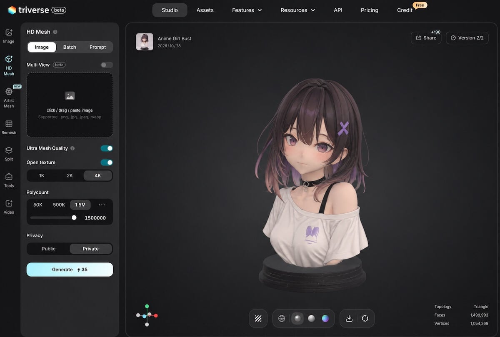Select 1K texture resolution
The image size is (500, 337).
[42, 176]
